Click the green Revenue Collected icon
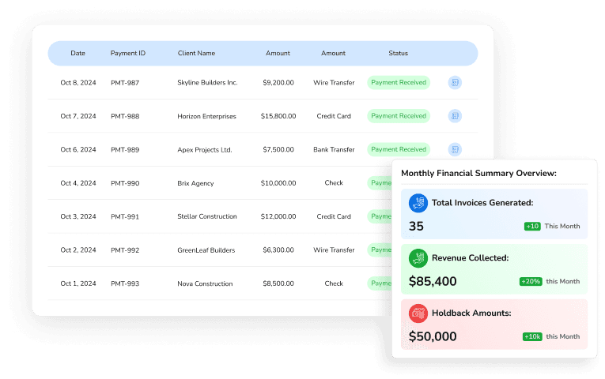605x379 pixels. pyautogui.click(x=418, y=258)
